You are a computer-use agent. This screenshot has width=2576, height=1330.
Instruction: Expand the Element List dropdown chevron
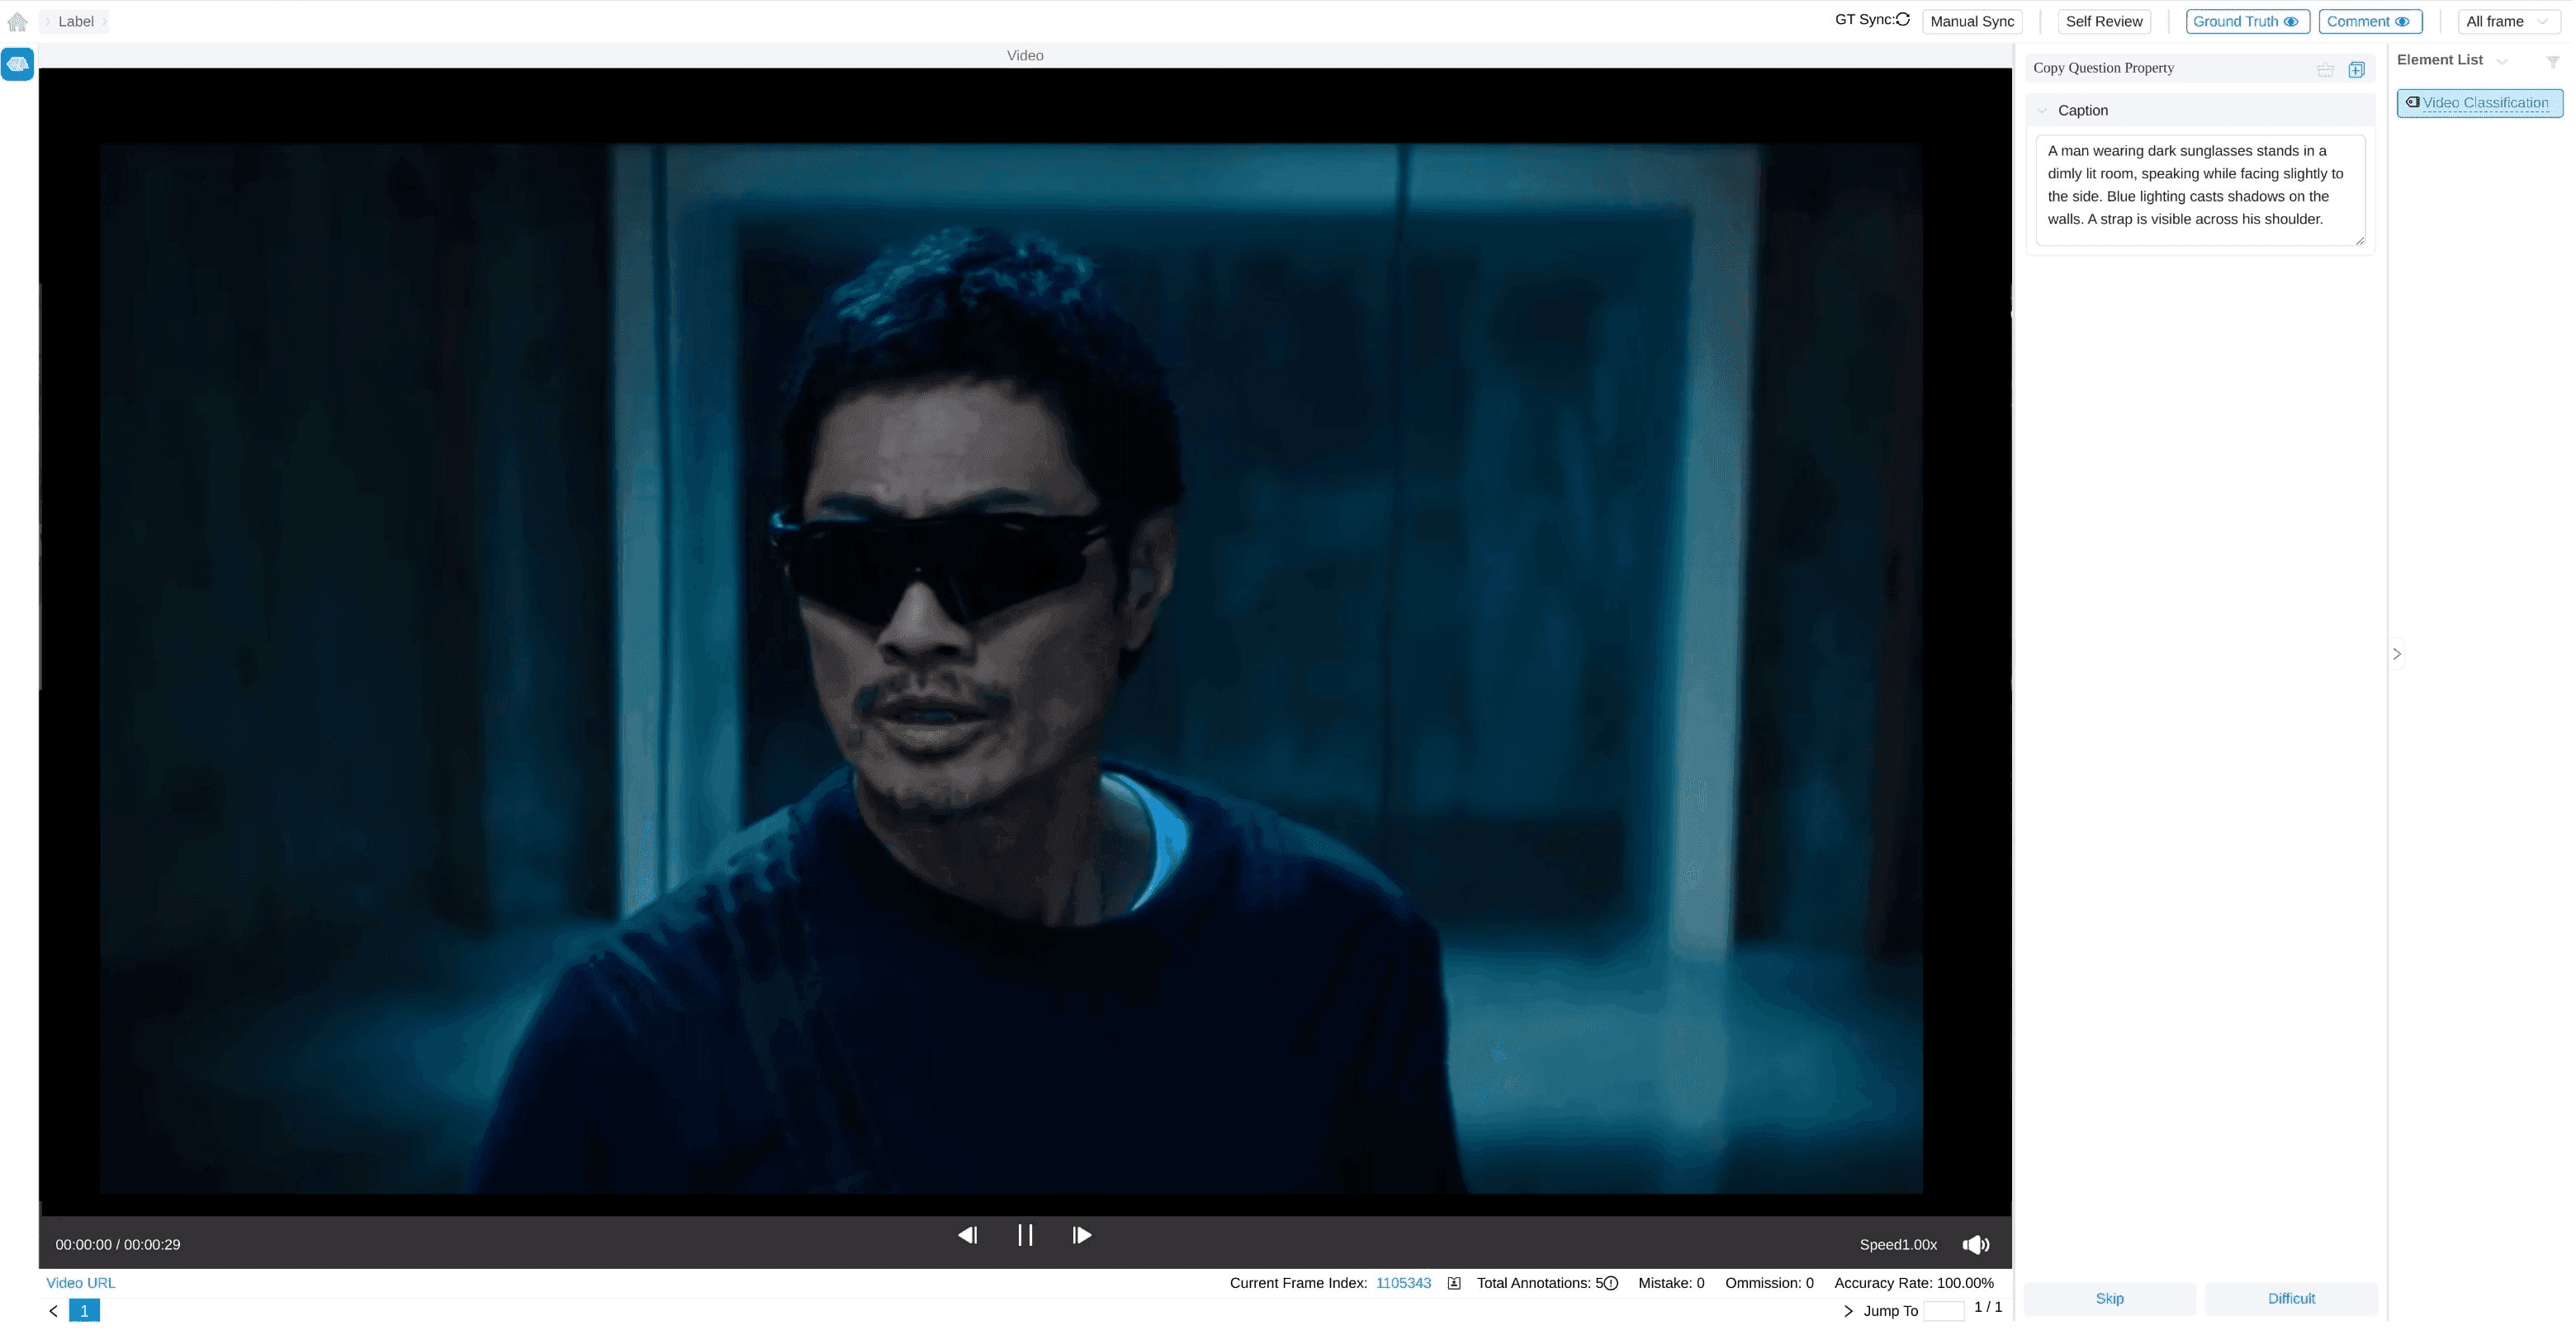tap(2502, 62)
